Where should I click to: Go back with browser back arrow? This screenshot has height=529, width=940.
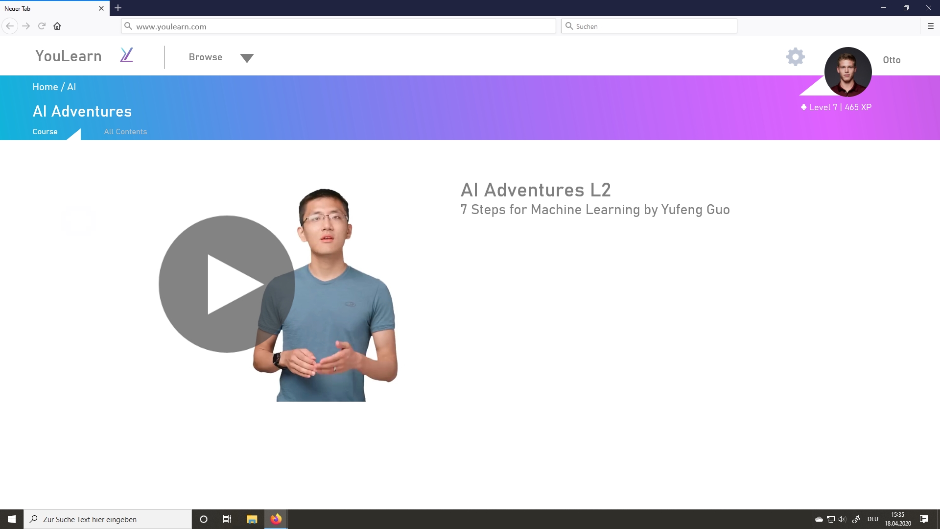click(x=10, y=26)
